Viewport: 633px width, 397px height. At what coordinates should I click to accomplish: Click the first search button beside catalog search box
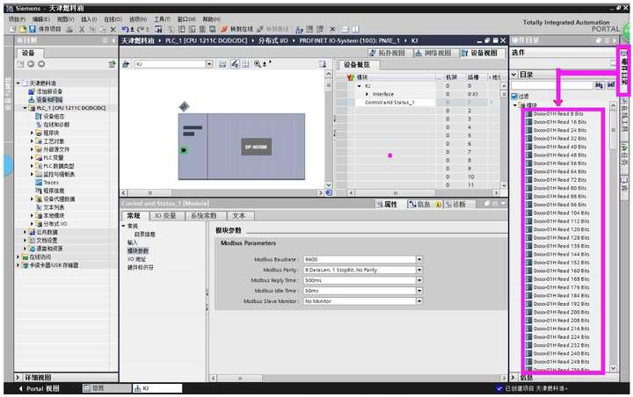click(600, 84)
